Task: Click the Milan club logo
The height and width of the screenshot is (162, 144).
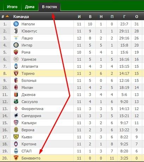Action: tap(16, 88)
